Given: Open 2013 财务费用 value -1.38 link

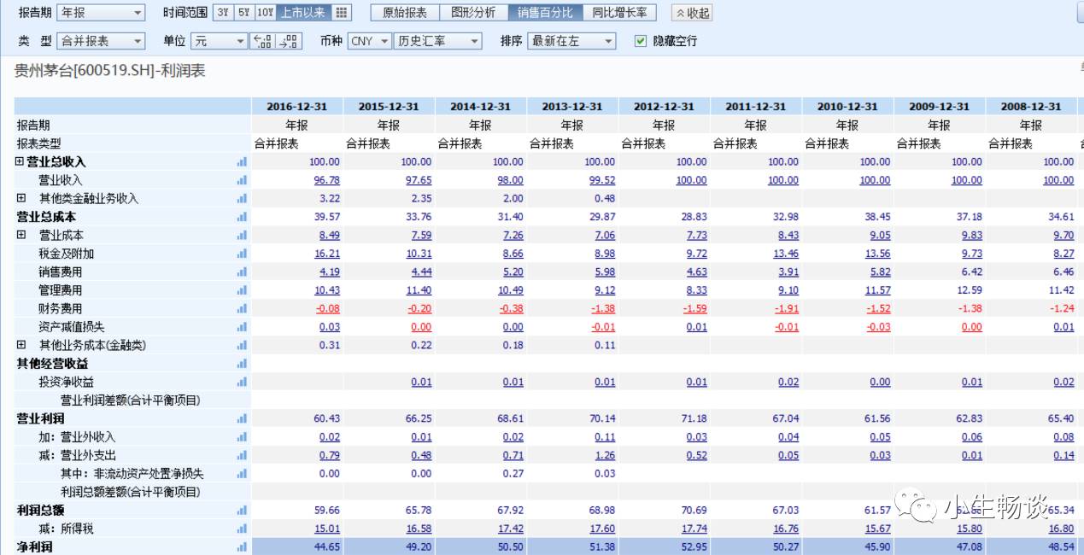Looking at the screenshot, I should (x=603, y=309).
